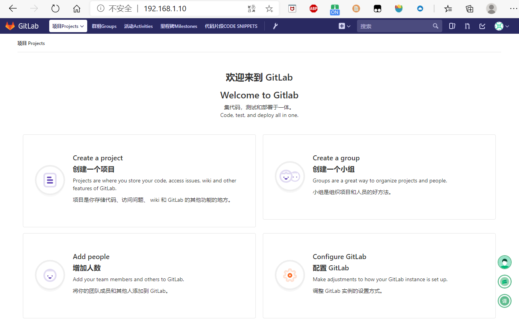The image size is (519, 323).
Task: Click the search magnifier in the search box
Action: pyautogui.click(x=435, y=26)
